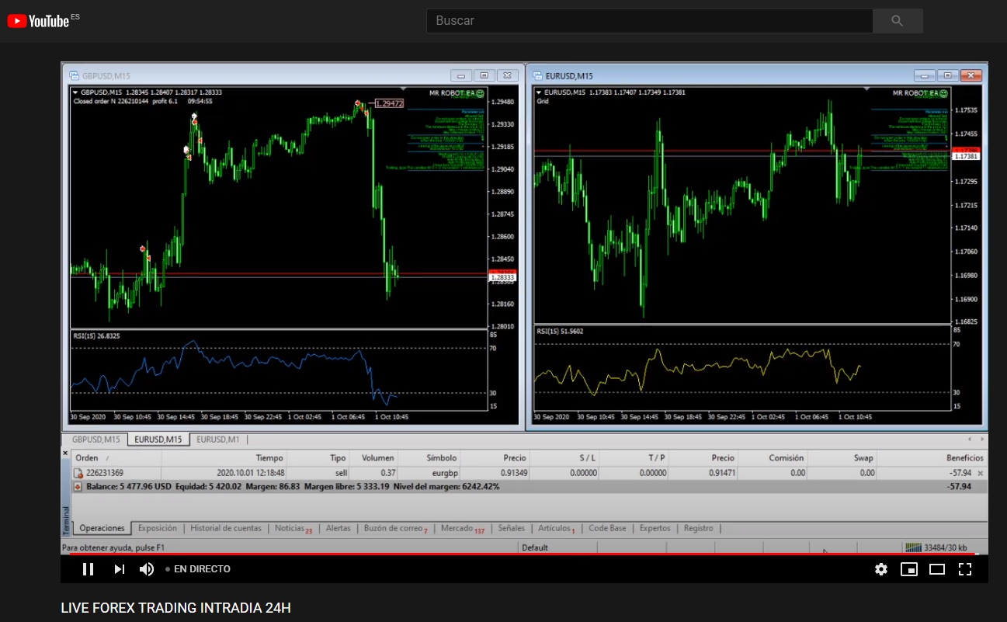The image size is (1007, 622).
Task: Click order icon next to 226231369
Action: (78, 472)
